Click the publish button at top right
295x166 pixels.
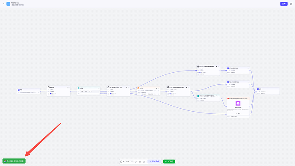[x=284, y=4]
